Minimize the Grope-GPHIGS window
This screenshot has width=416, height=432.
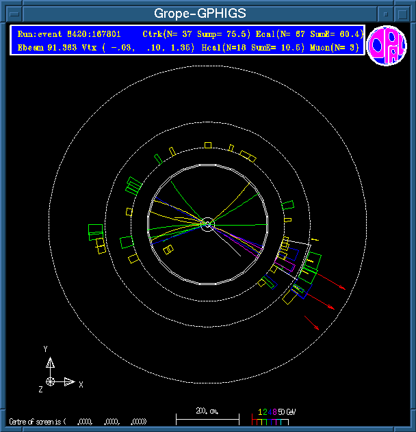coord(387,13)
